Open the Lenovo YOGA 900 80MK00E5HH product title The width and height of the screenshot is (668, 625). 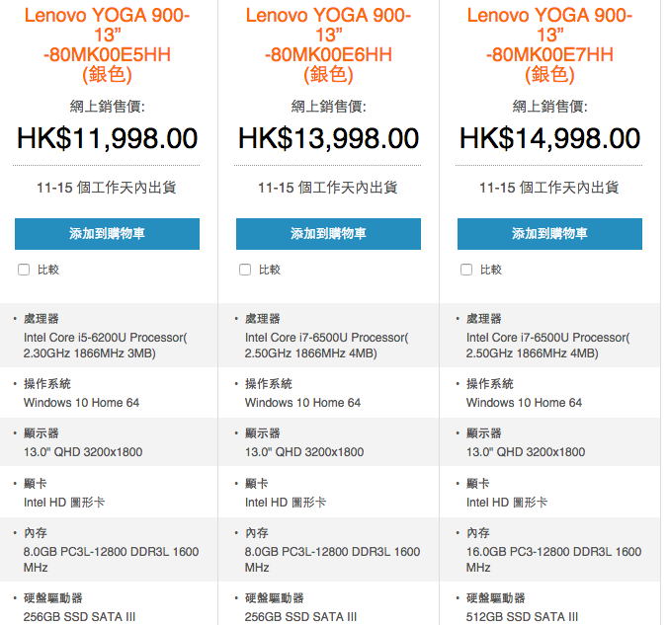pos(107,44)
